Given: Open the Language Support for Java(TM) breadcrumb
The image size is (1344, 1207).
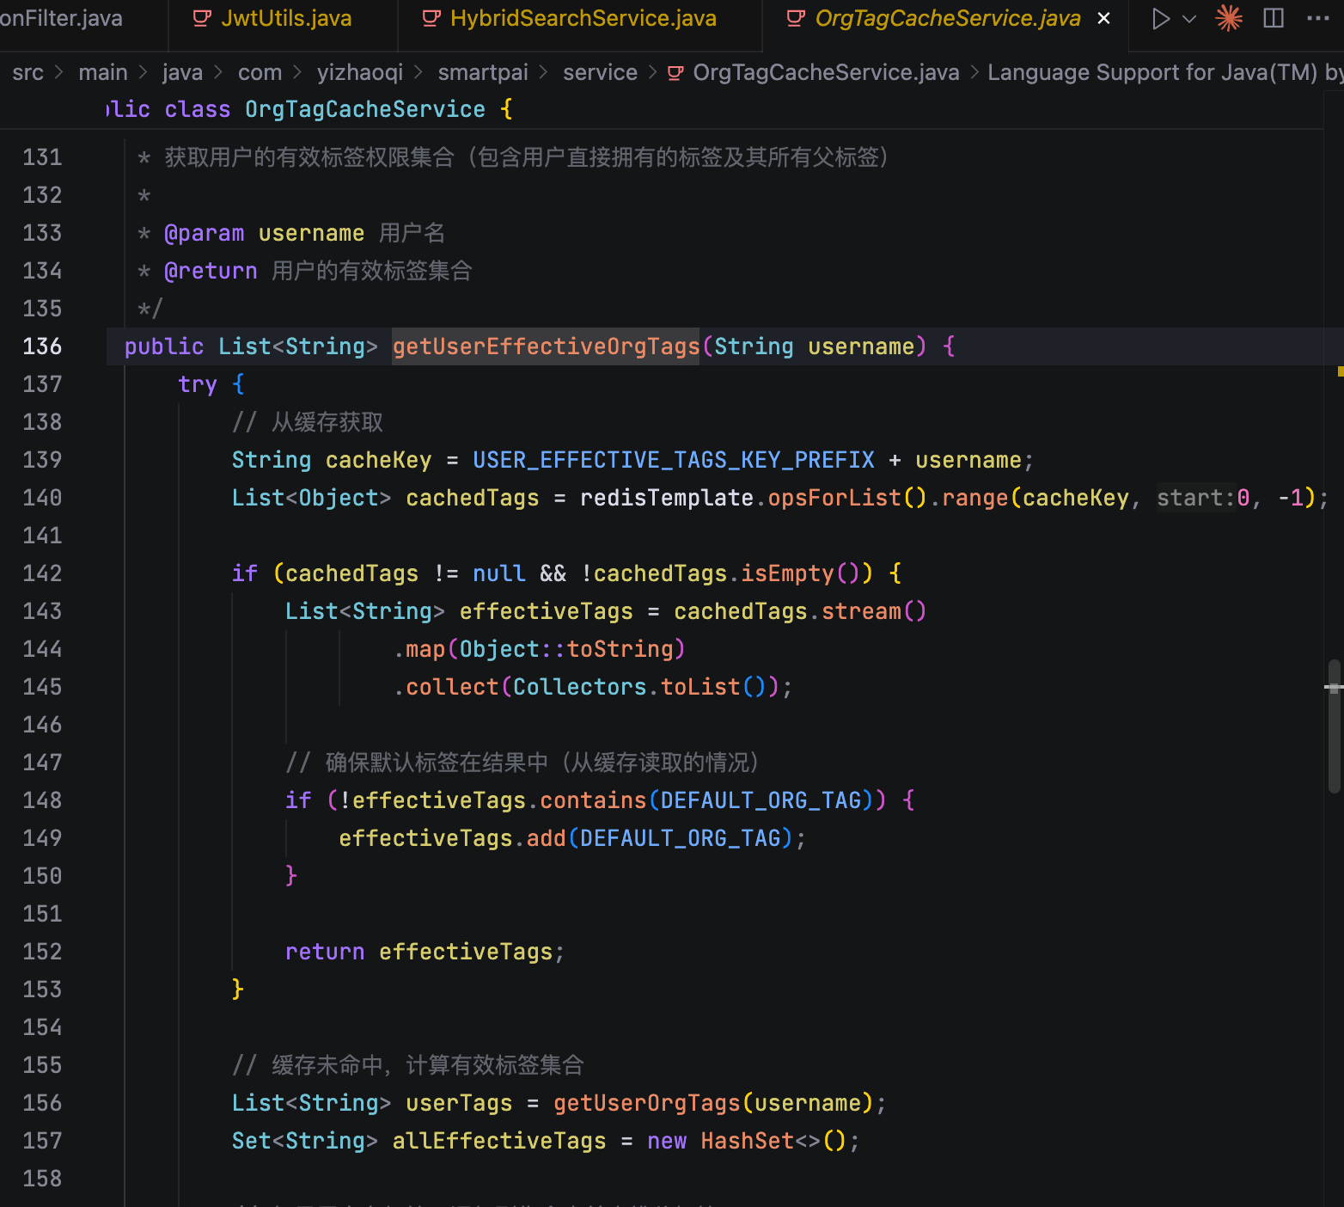Looking at the screenshot, I should click(x=1164, y=73).
